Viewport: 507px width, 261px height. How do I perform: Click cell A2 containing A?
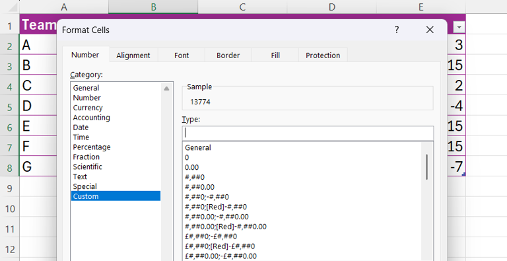[x=38, y=45]
